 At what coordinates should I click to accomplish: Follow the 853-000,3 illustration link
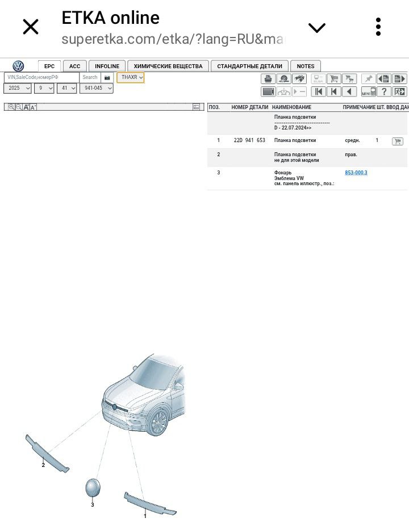[356, 173]
